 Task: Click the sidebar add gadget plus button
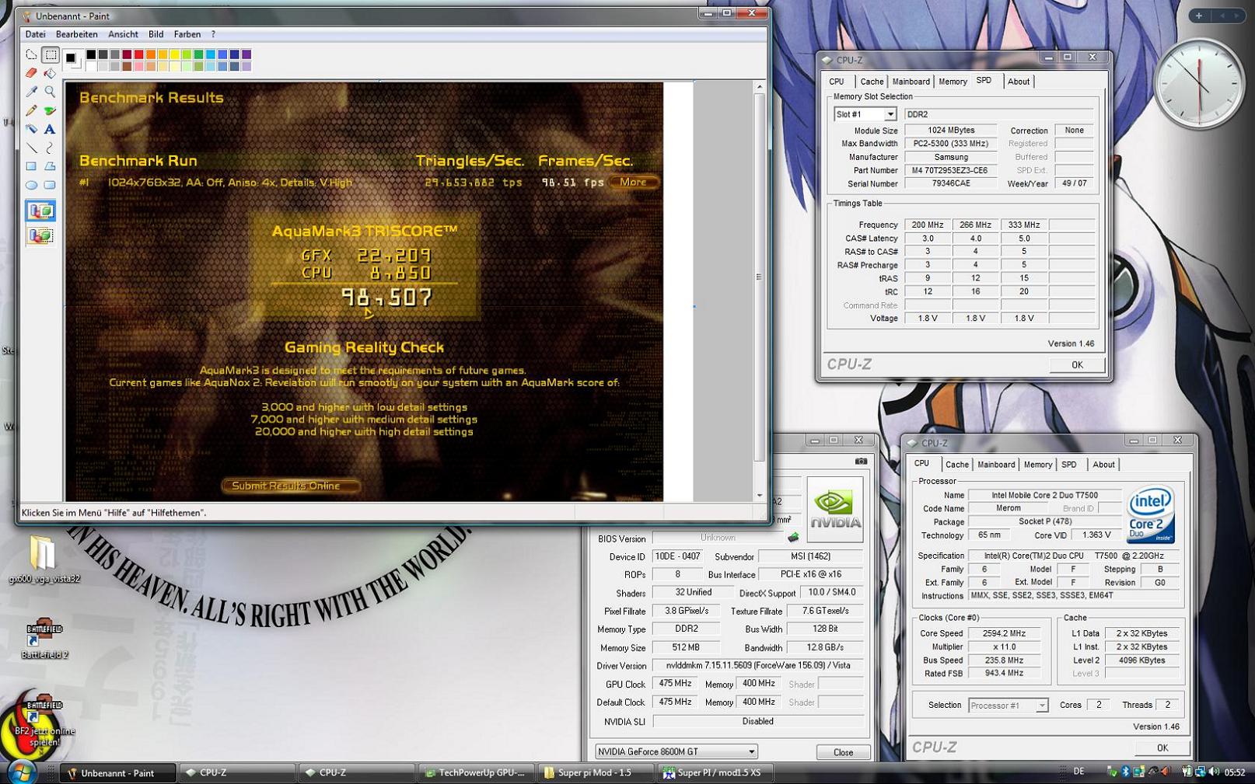[x=1198, y=16]
